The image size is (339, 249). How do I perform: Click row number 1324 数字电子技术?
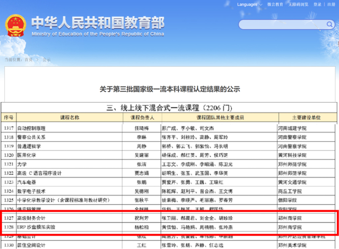click(x=9, y=191)
